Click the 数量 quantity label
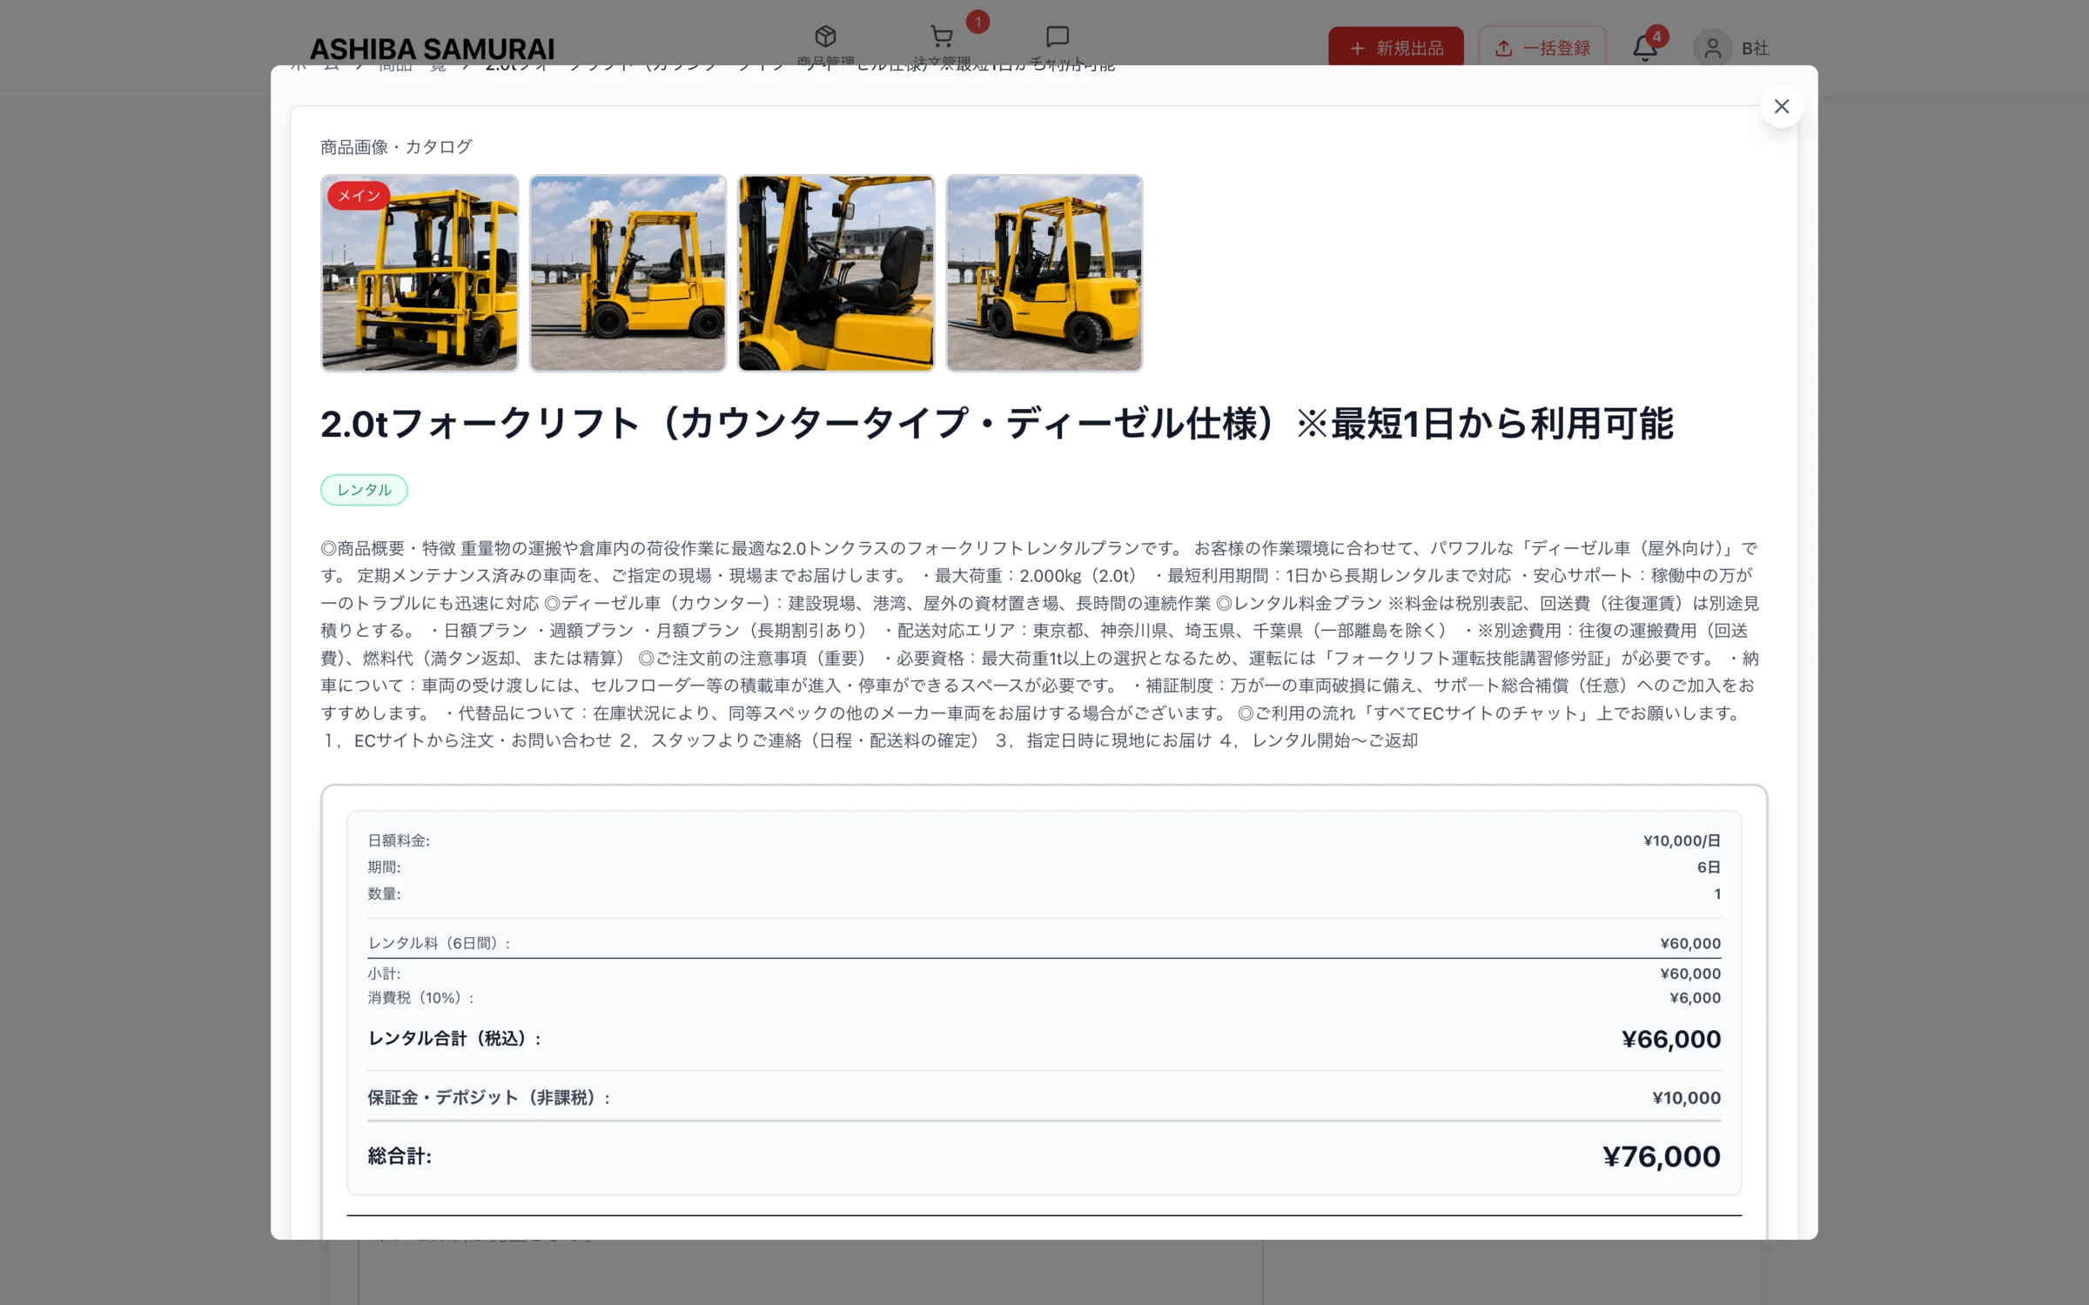Viewport: 2089px width, 1305px height. [384, 894]
